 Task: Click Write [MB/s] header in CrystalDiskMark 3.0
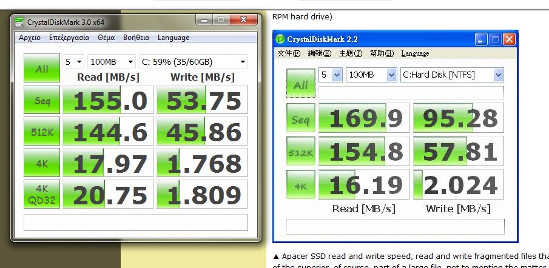point(203,77)
